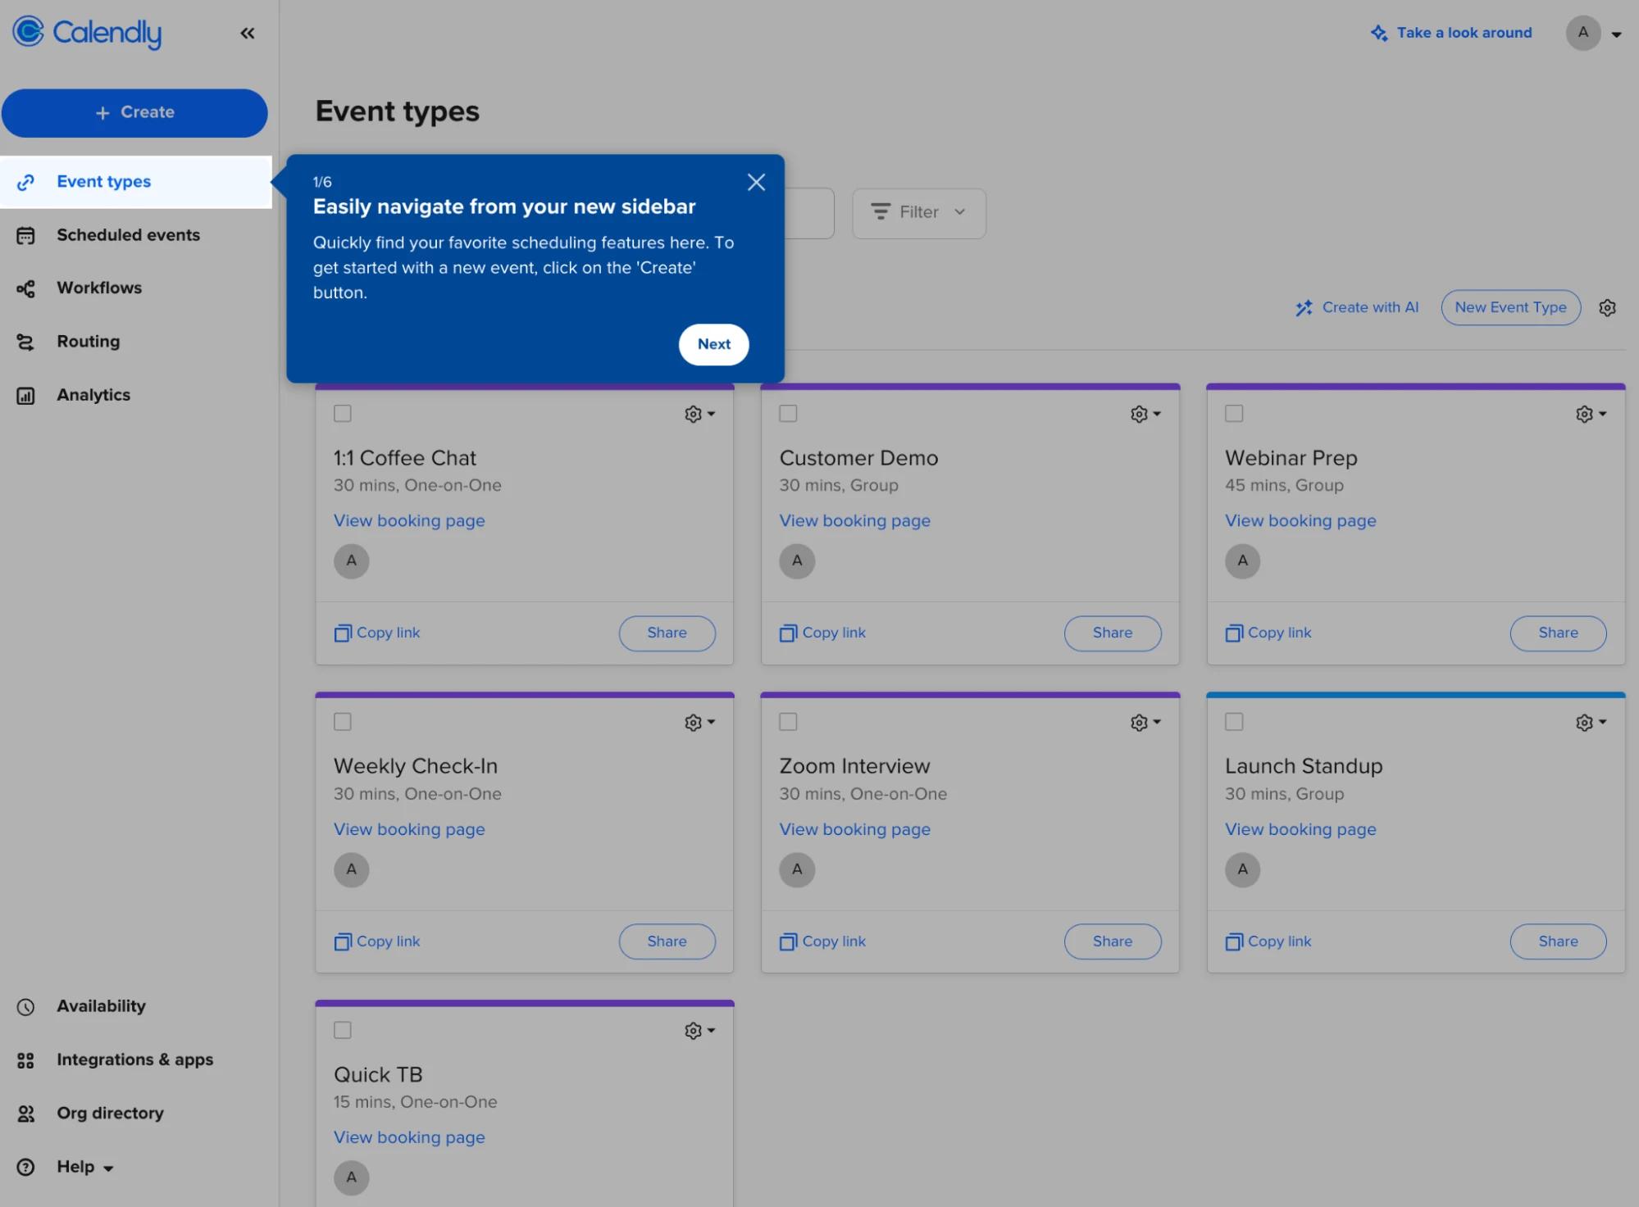
Task: Toggle checkbox on Customer Demo card
Action: tap(788, 413)
